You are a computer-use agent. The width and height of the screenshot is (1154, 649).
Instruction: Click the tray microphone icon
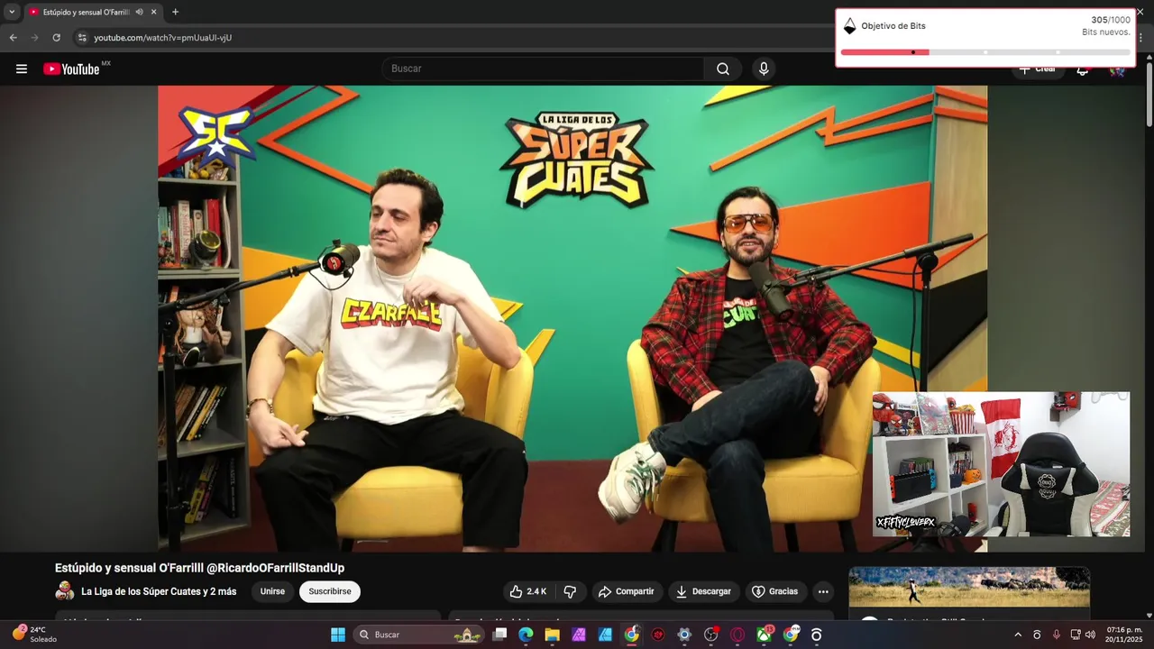[x=1056, y=635]
